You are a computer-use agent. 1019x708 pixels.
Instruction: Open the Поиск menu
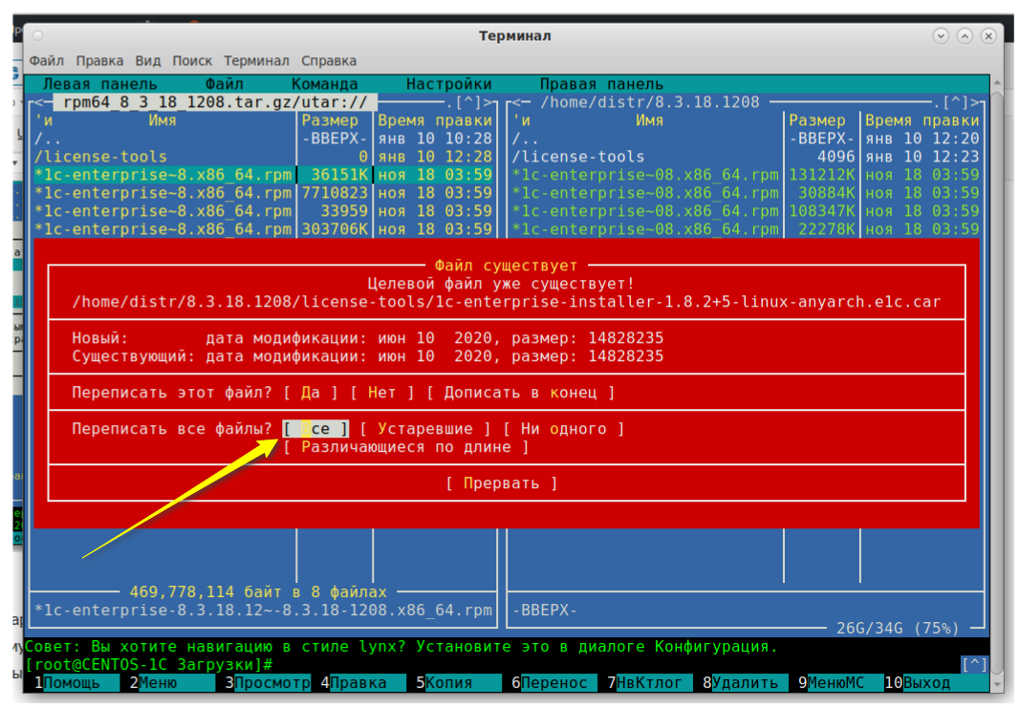pos(192,60)
